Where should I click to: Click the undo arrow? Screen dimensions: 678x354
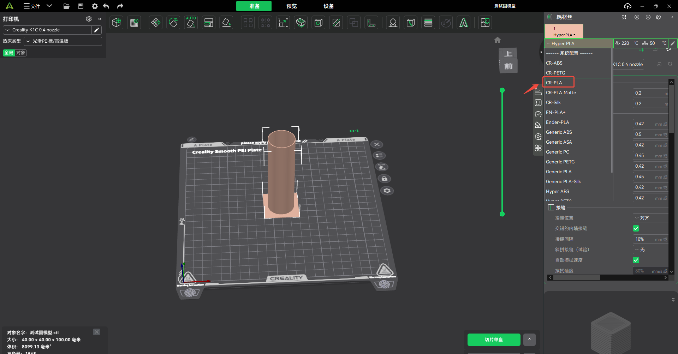tap(106, 6)
